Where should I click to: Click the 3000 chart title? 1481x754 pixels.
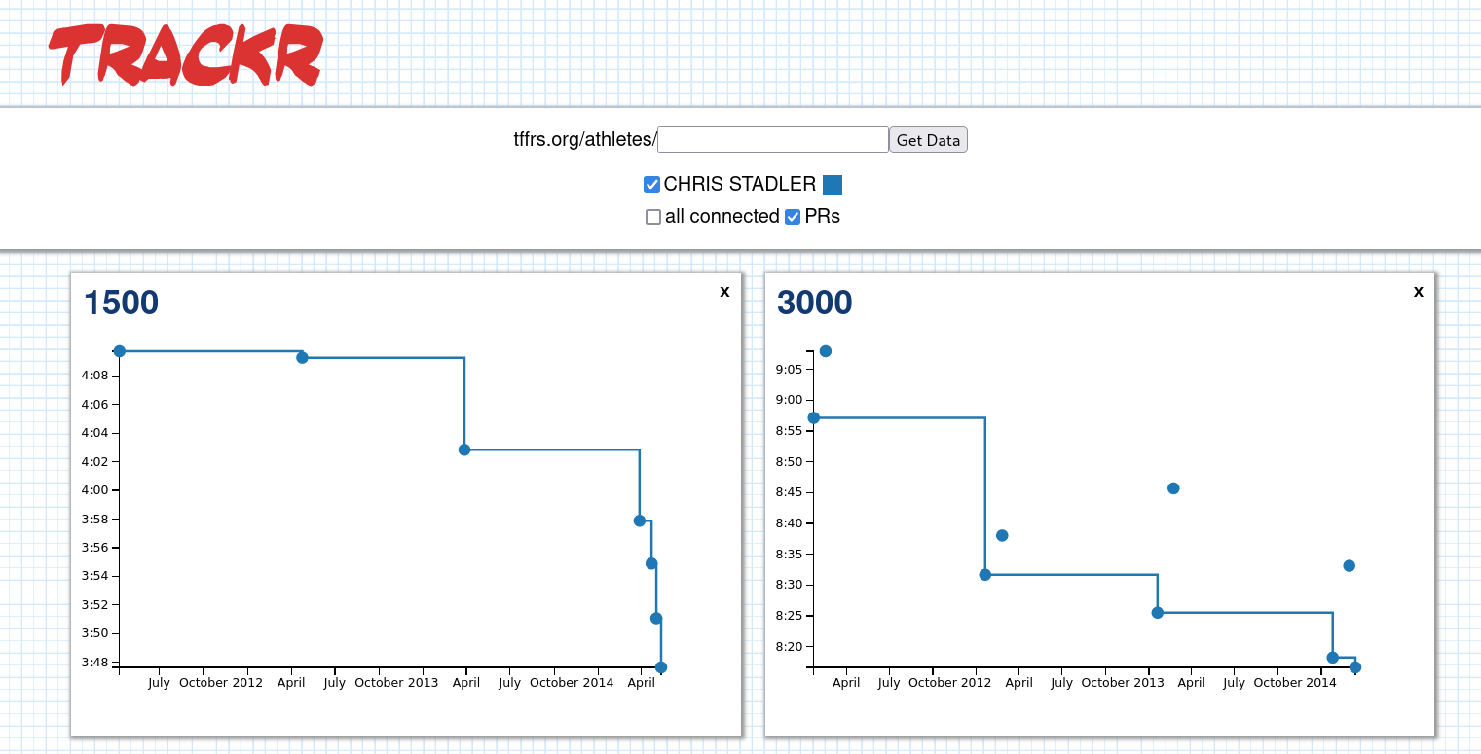[x=814, y=303]
